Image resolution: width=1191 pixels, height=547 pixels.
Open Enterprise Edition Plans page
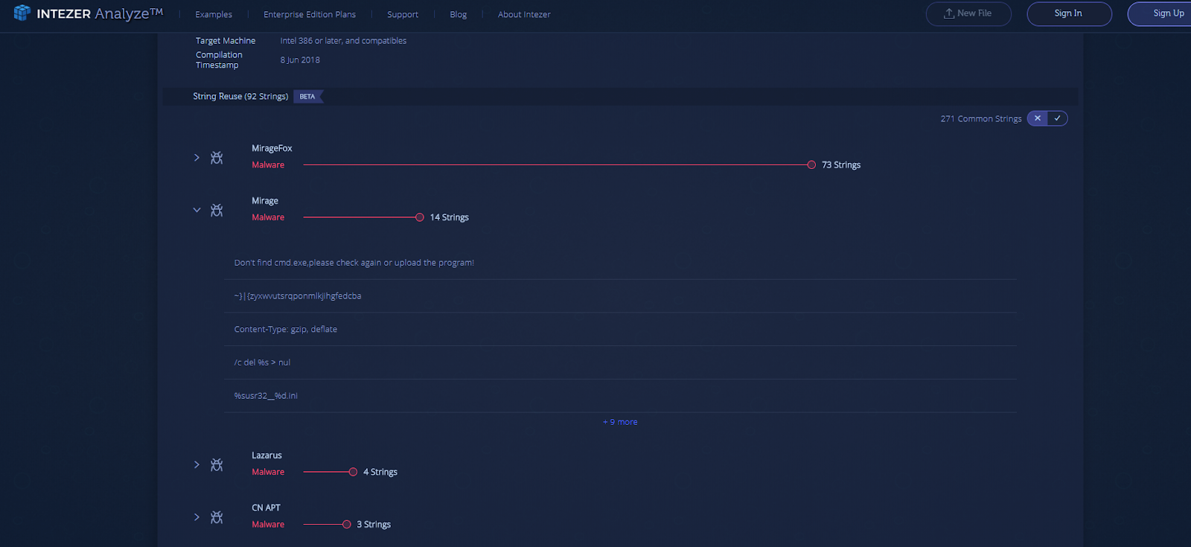(310, 14)
